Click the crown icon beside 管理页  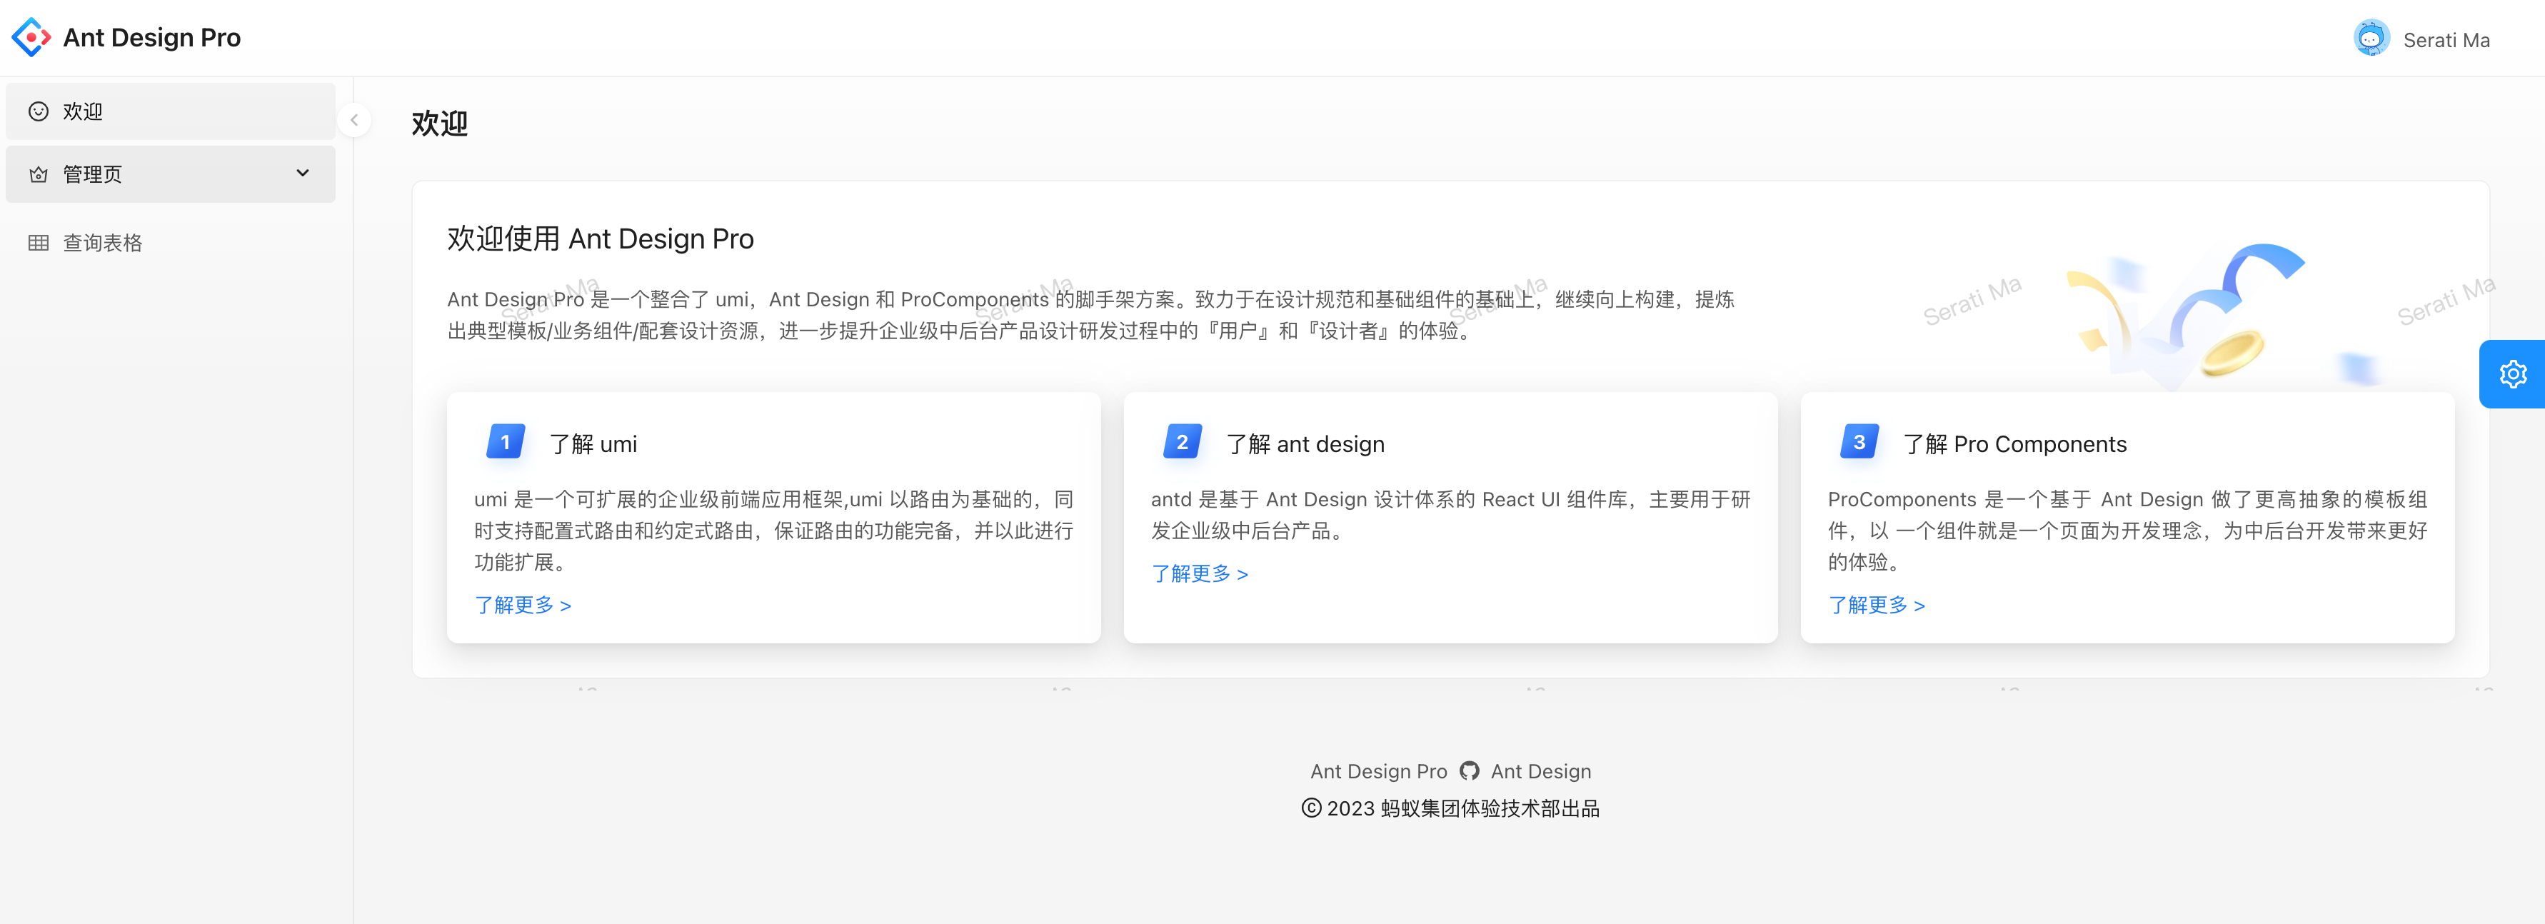coord(39,175)
